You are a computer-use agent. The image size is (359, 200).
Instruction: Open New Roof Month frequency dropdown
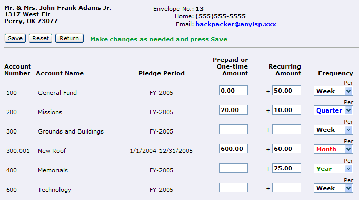coord(333,149)
